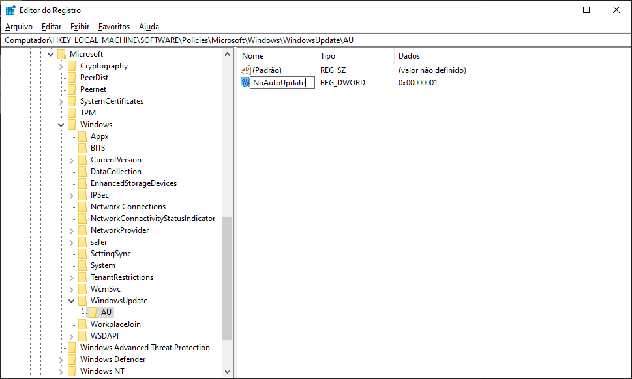Viewport: 632px width, 379px height.
Task: Click the (Padrão) string value icon
Action: (x=245, y=70)
